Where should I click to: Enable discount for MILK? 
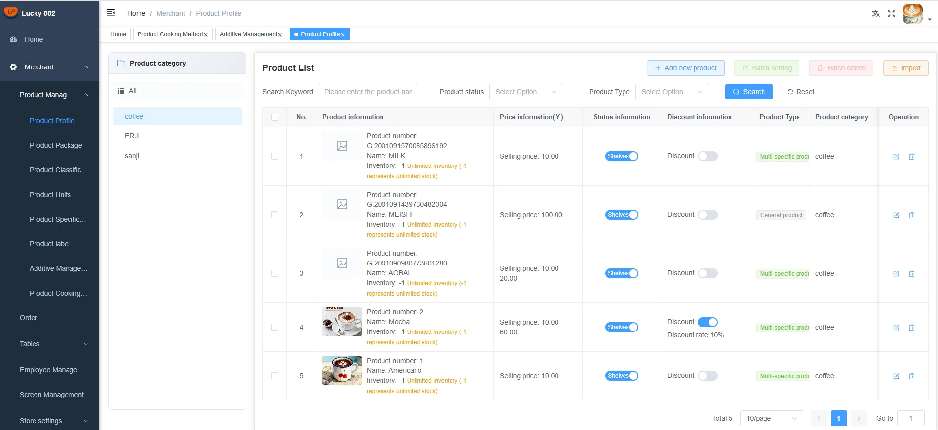point(708,156)
